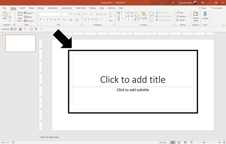The image size is (226, 144).
Task: Click the zoom slider handle
Action: point(204,142)
